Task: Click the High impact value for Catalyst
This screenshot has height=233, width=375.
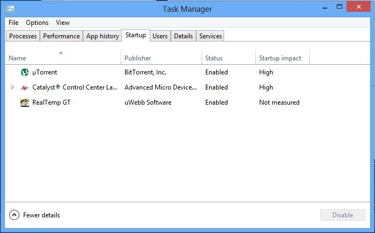Action: pyautogui.click(x=266, y=87)
